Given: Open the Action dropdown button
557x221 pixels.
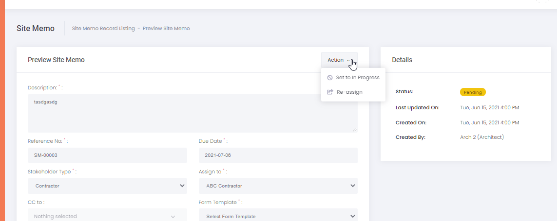Looking at the screenshot, I should point(339,60).
